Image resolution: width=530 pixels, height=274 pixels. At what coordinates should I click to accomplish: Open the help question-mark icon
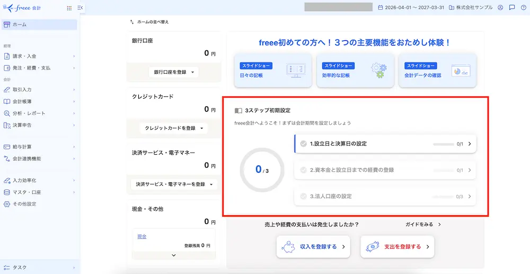[523, 7]
